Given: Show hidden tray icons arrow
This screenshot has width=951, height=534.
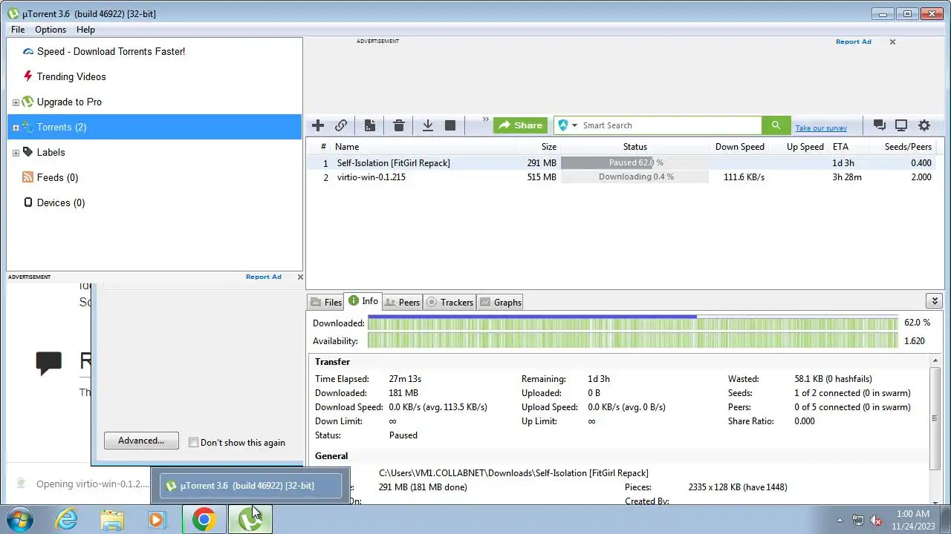Looking at the screenshot, I should pyautogui.click(x=840, y=520).
